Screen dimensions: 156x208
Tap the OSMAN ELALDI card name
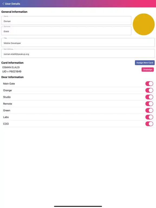pos(11,67)
